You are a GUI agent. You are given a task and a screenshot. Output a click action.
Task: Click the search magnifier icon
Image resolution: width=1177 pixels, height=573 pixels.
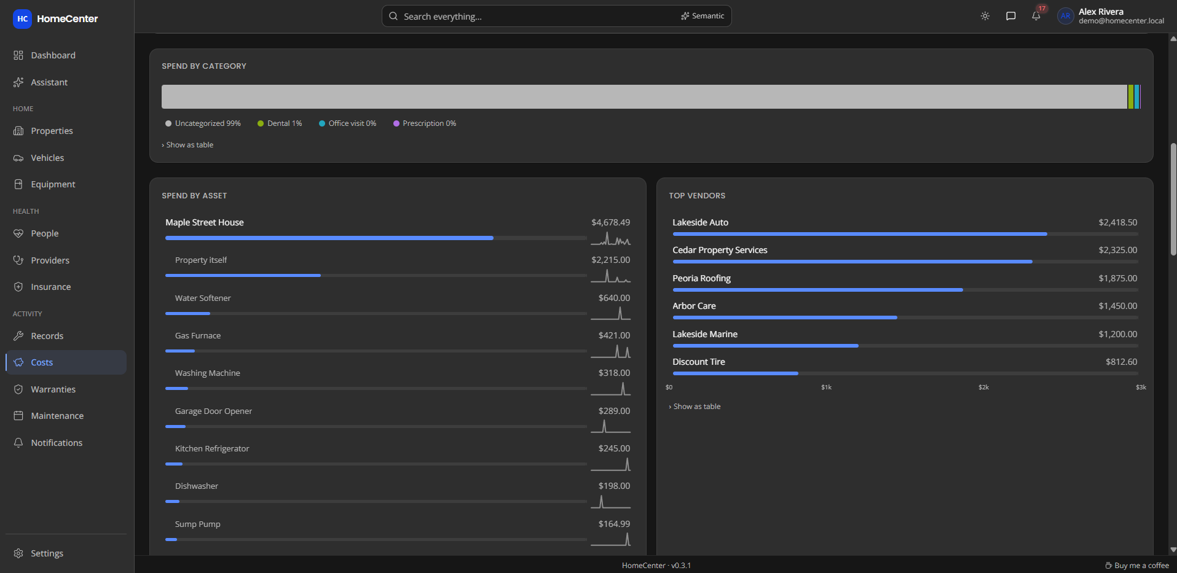[x=393, y=16]
